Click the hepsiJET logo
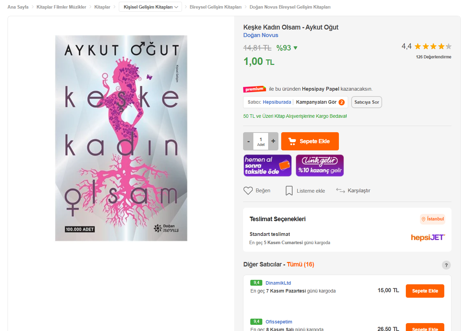This screenshot has height=331, width=469. pos(428,237)
